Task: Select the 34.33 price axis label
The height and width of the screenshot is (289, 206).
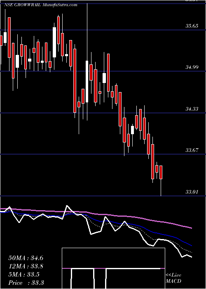Action: [x=192, y=109]
